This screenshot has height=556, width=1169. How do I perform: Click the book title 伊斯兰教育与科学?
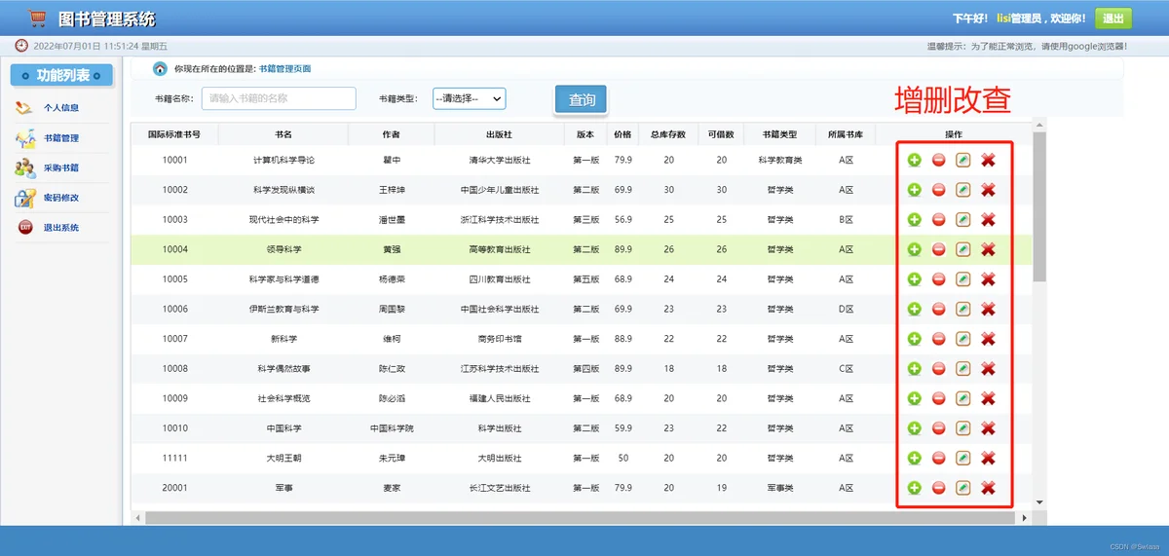pyautogui.click(x=283, y=309)
